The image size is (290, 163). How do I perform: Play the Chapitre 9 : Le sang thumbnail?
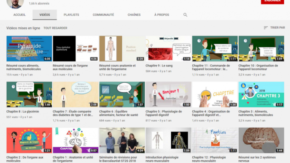pyautogui.click(x=168, y=49)
